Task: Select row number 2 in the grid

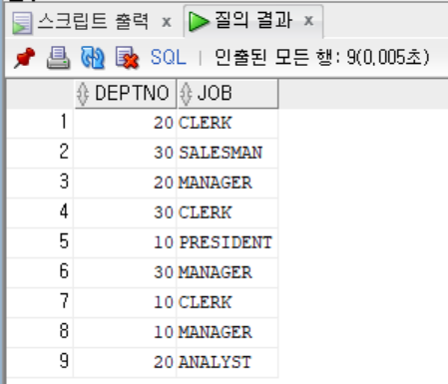Action: (x=40, y=153)
